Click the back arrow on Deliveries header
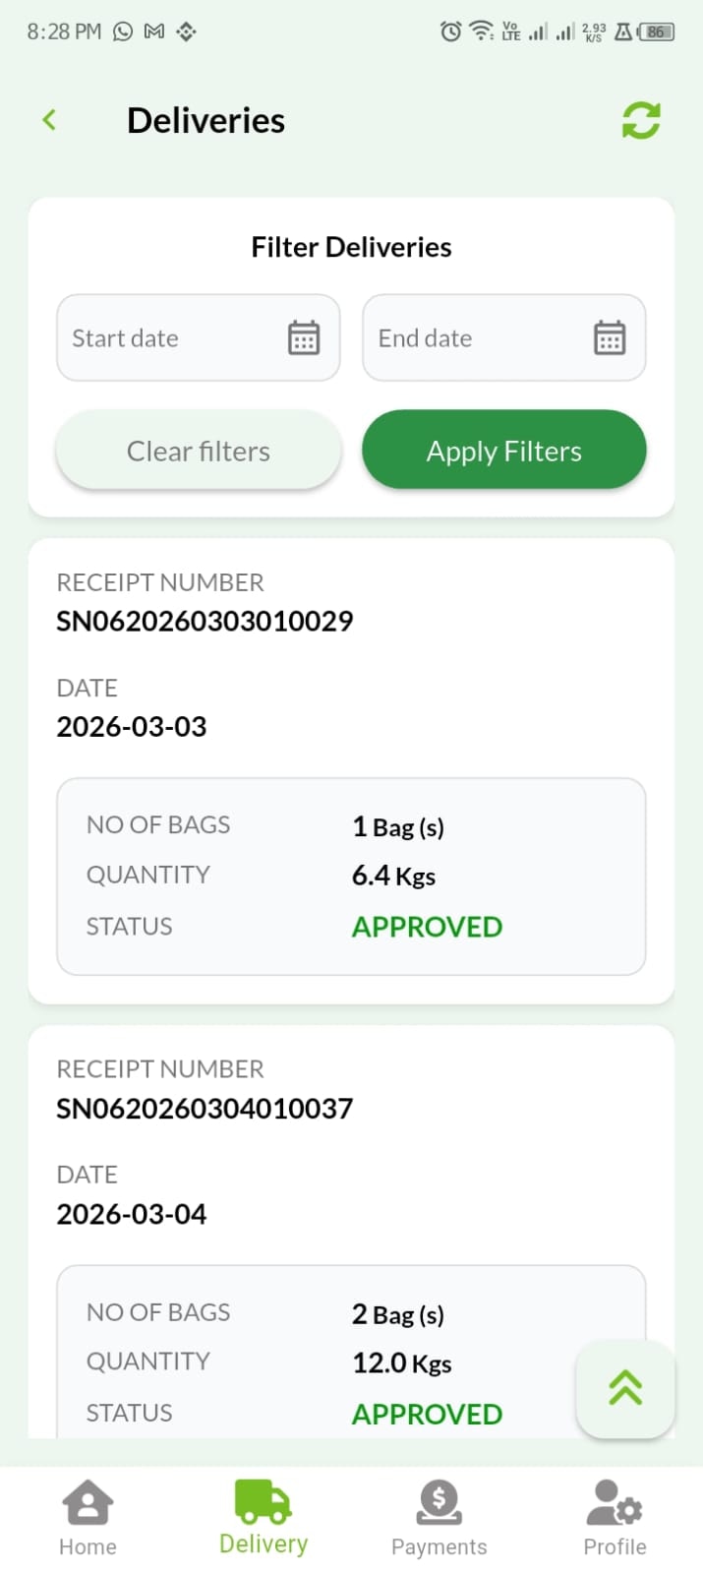The width and height of the screenshot is (703, 1574). 48,119
